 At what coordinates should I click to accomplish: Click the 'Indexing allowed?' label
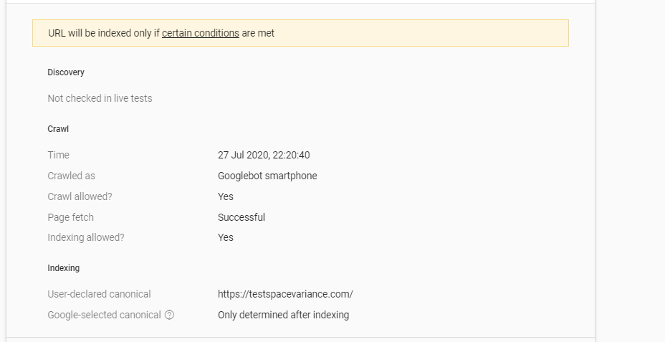tap(86, 237)
